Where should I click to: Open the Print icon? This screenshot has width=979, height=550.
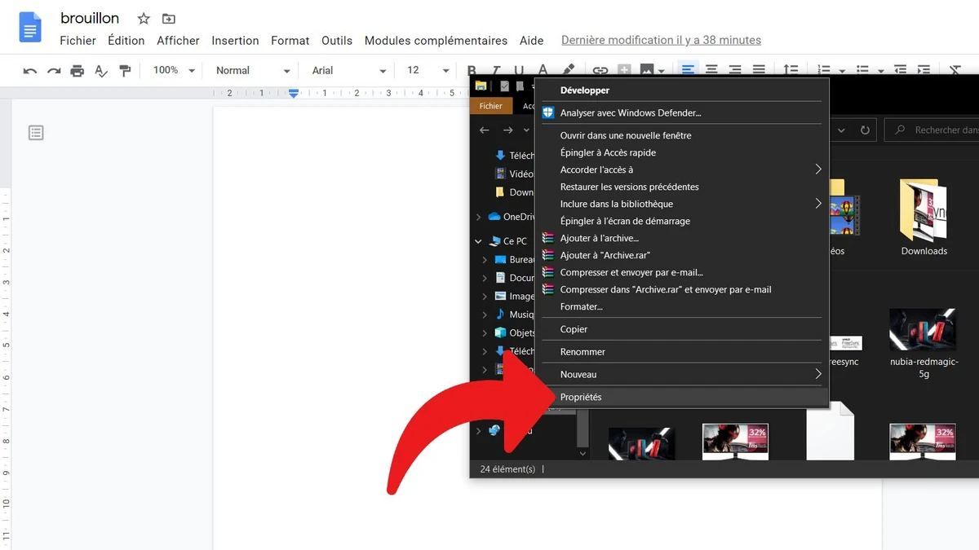click(78, 70)
